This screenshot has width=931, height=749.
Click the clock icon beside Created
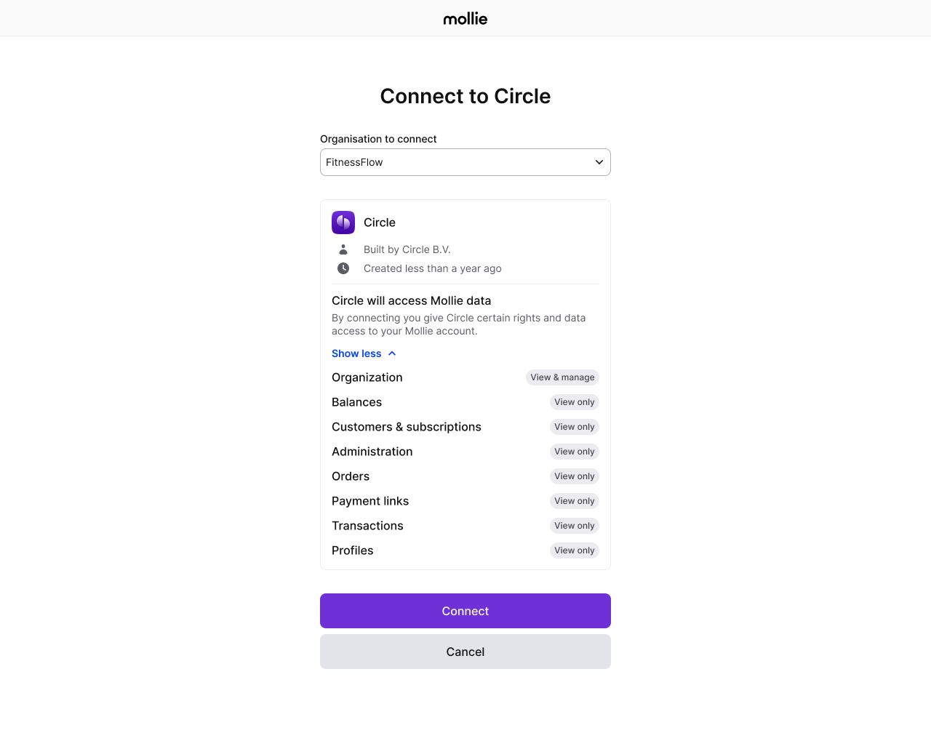[343, 268]
